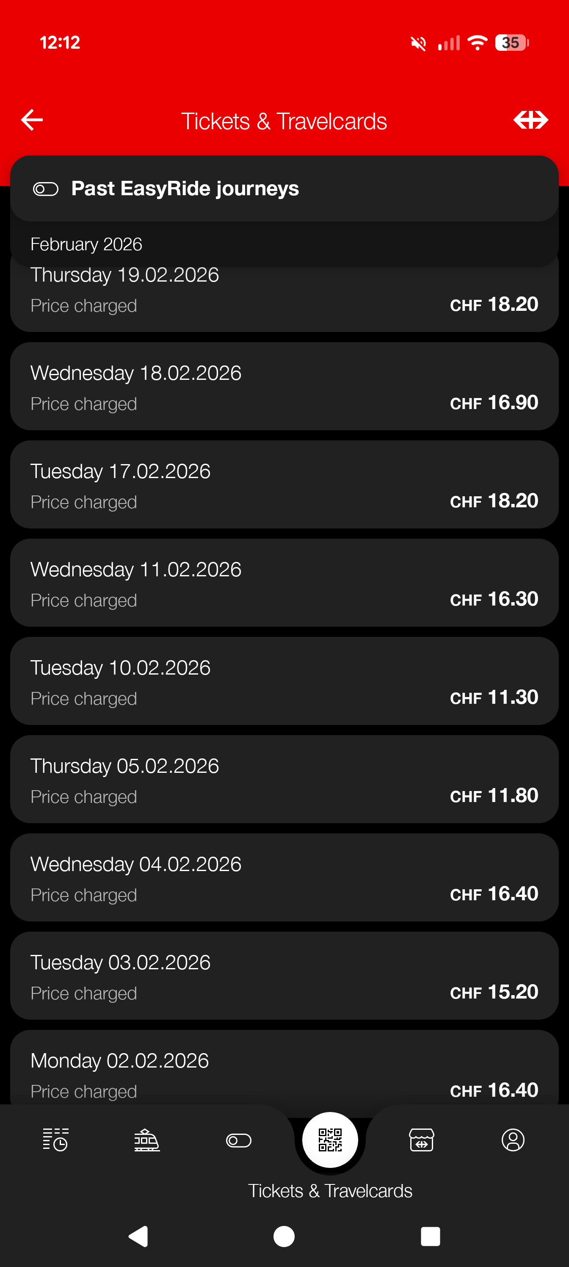The image size is (569, 1267).
Task: Tap the SBB logo icon
Action: (x=530, y=120)
